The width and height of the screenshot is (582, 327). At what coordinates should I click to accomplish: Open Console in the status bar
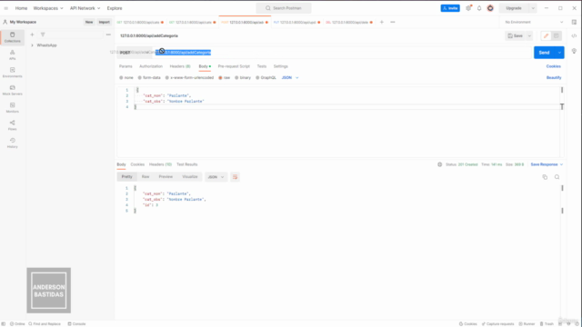[x=76, y=324]
